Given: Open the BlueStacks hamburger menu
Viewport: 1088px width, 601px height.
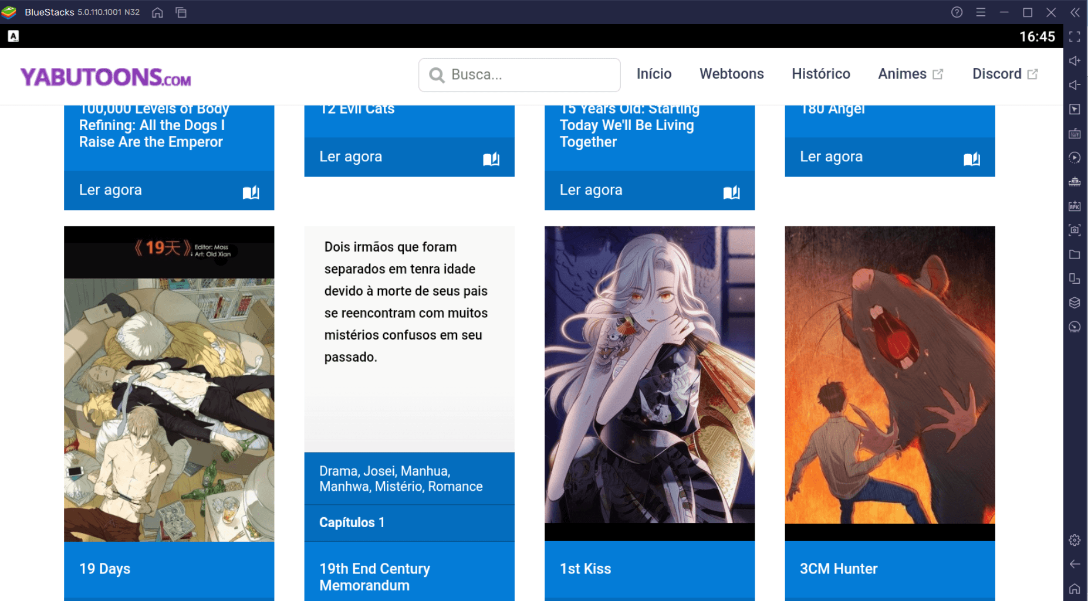Looking at the screenshot, I should point(981,12).
